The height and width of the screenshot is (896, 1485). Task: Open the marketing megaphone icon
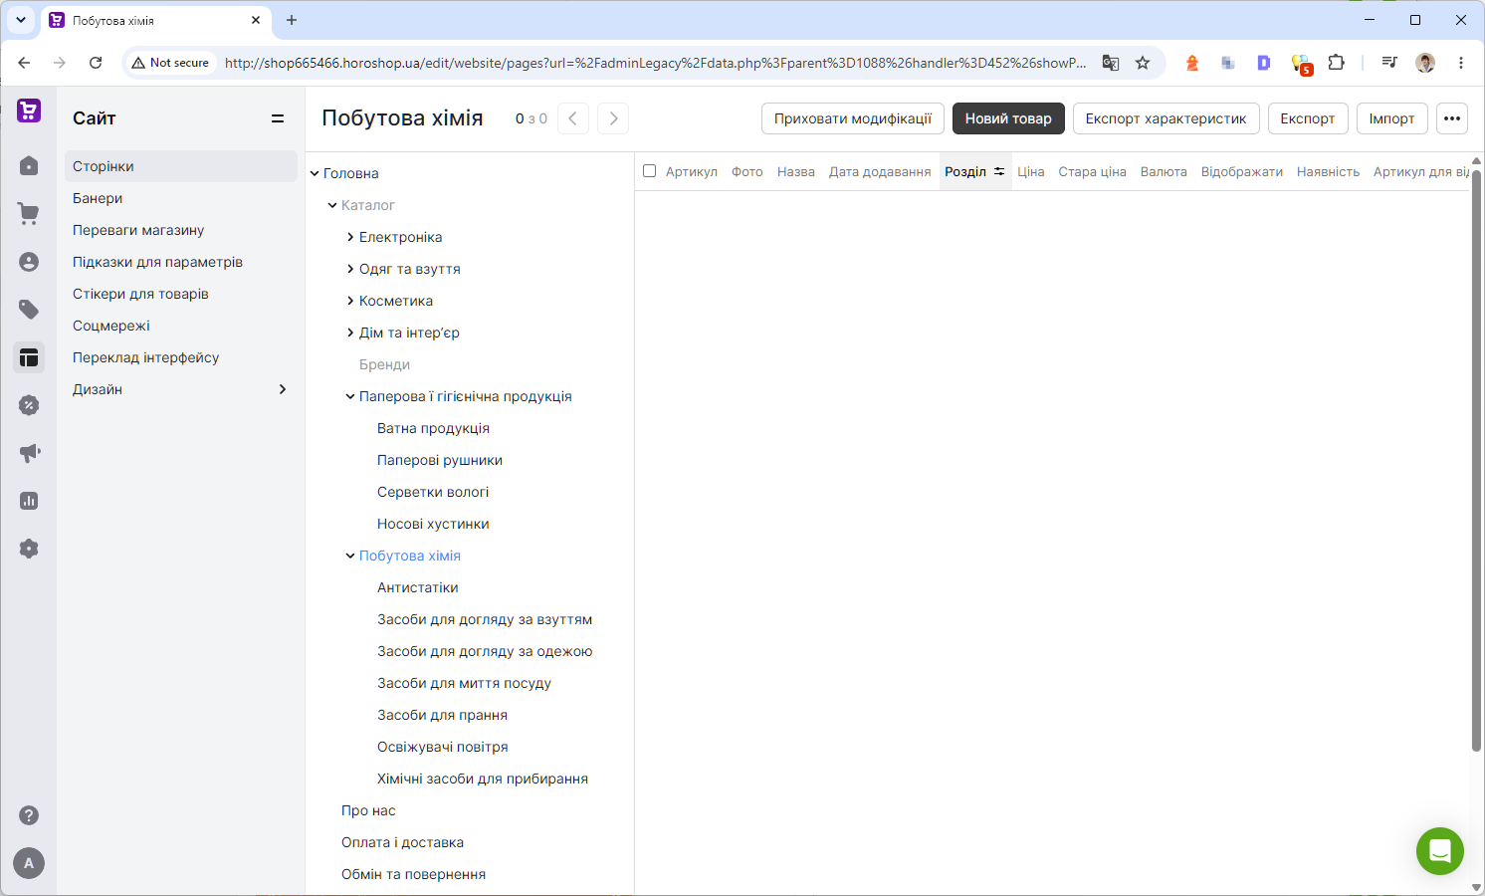tap(29, 452)
